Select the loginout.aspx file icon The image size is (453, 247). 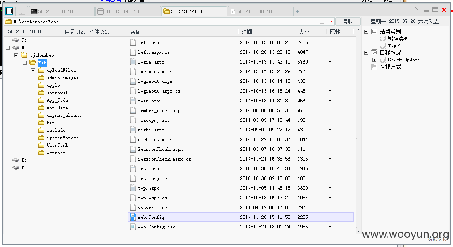pyautogui.click(x=133, y=81)
